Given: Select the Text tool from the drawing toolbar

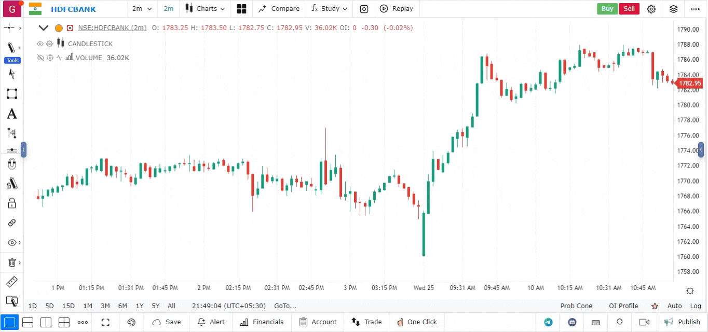Looking at the screenshot, I should [x=12, y=113].
